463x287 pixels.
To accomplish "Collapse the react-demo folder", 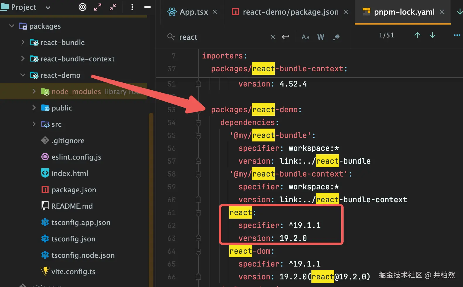I will click(x=23, y=75).
